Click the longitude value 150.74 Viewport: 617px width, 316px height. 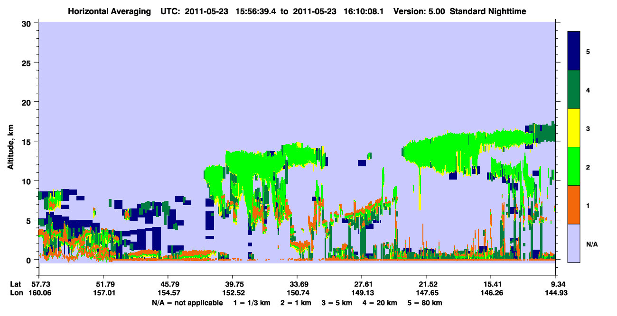click(x=297, y=293)
